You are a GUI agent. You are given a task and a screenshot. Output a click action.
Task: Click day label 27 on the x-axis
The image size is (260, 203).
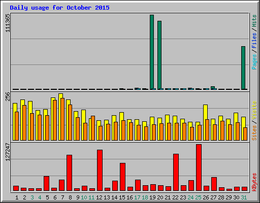coord(213,197)
